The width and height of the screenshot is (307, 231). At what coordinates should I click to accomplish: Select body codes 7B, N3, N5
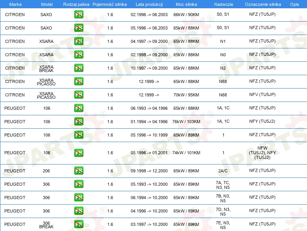[223, 198]
